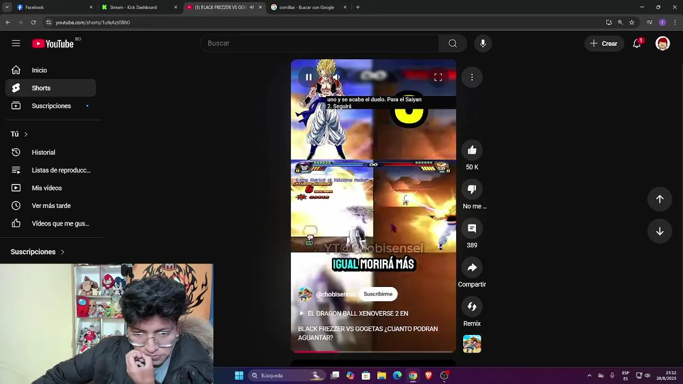Open Mis vídeos in the sidebar
Viewport: 683px width, 384px height.
click(x=51, y=188)
